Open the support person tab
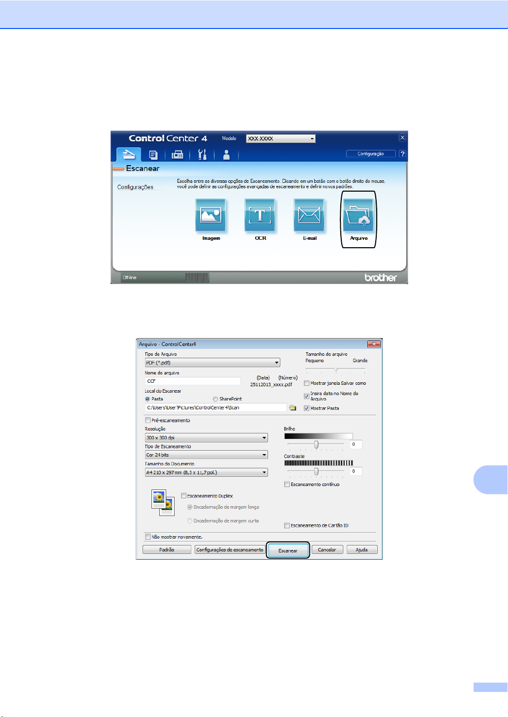The width and height of the screenshot is (508, 717). pos(226,155)
